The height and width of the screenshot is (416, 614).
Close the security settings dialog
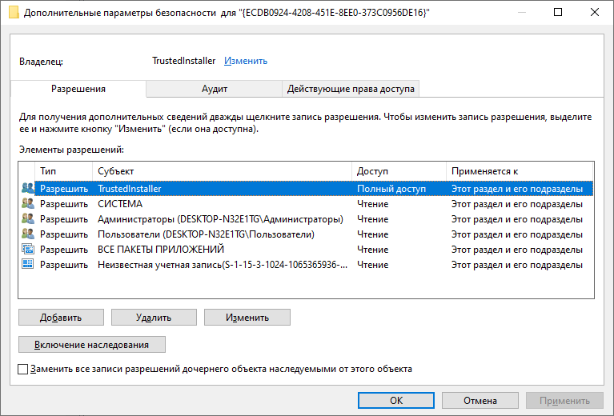pos(595,12)
